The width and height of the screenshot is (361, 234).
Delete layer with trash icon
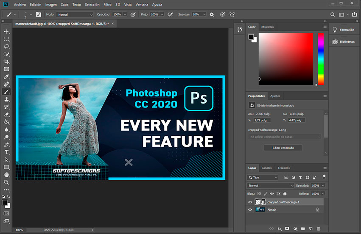(319, 228)
